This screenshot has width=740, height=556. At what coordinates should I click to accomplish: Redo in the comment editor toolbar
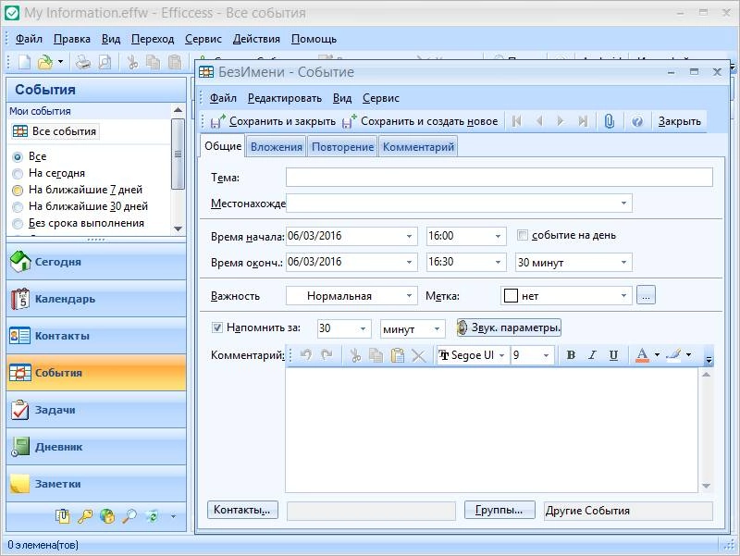[x=327, y=355]
